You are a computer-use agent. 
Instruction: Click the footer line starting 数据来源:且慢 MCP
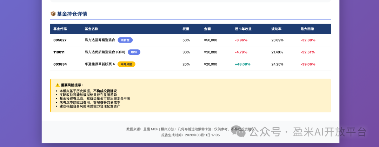(x=191, y=129)
